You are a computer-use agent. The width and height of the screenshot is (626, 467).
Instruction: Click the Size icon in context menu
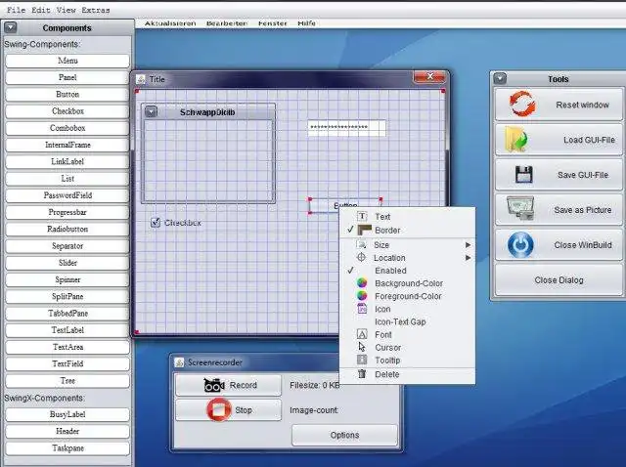point(362,244)
